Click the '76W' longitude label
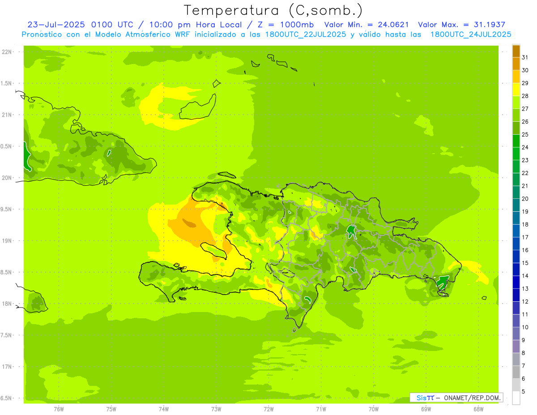Viewport: 537px width, 415px height. click(x=59, y=409)
